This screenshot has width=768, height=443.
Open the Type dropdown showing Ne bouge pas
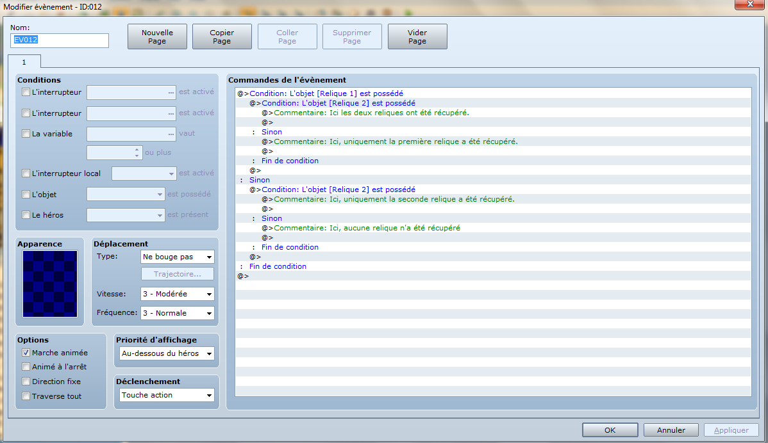tap(178, 257)
